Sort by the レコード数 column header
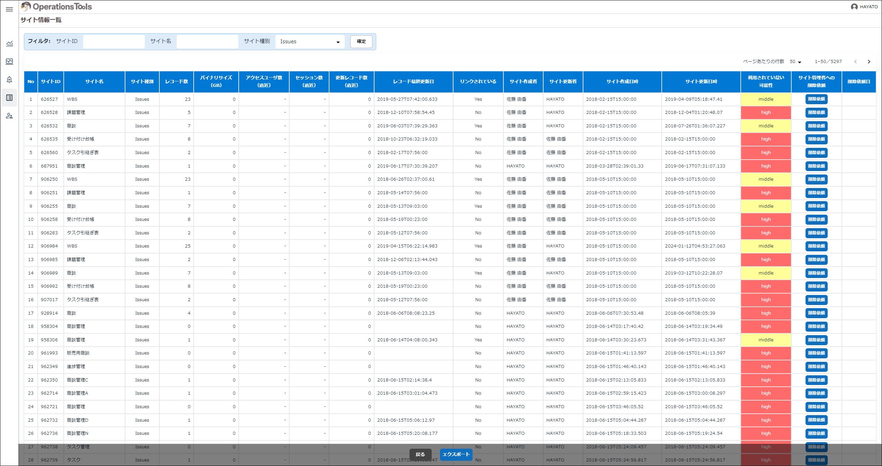The height and width of the screenshot is (466, 882). click(177, 82)
